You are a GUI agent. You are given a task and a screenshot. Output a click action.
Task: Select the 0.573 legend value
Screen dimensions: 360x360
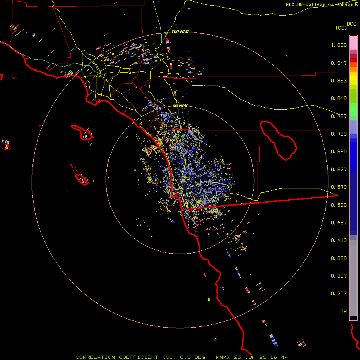coord(339,187)
